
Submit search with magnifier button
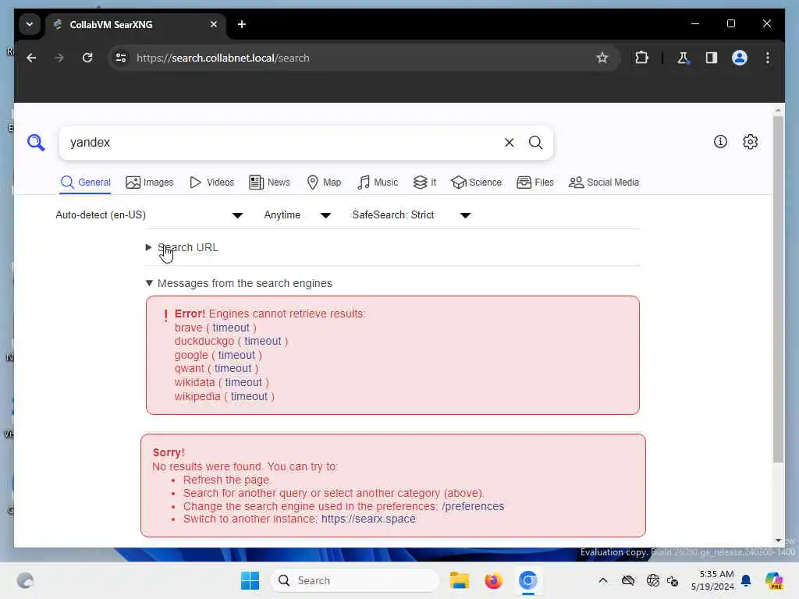[535, 143]
